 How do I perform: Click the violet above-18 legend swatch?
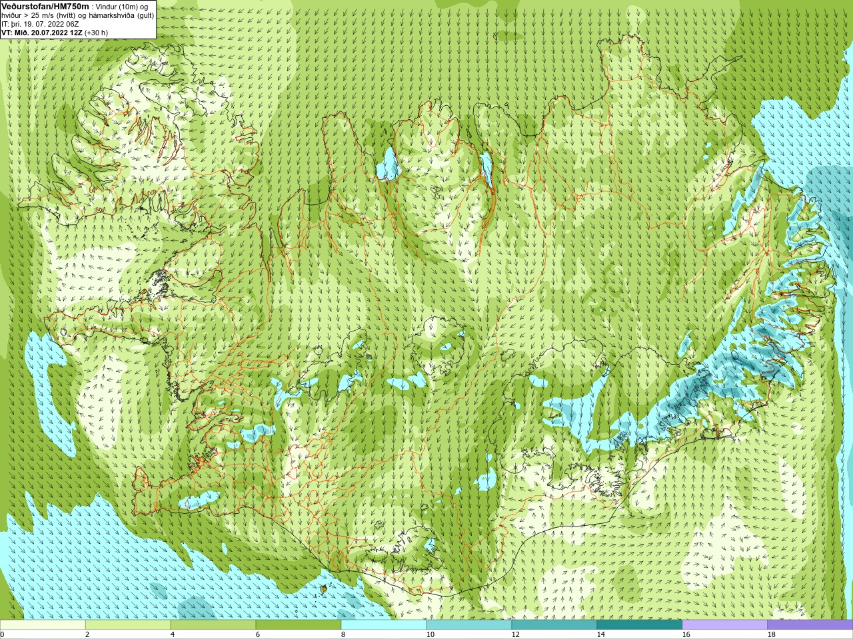coord(810,625)
